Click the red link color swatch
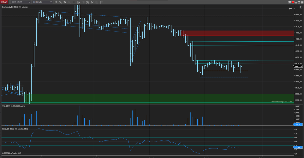The image size is (304, 158). click(293, 2)
